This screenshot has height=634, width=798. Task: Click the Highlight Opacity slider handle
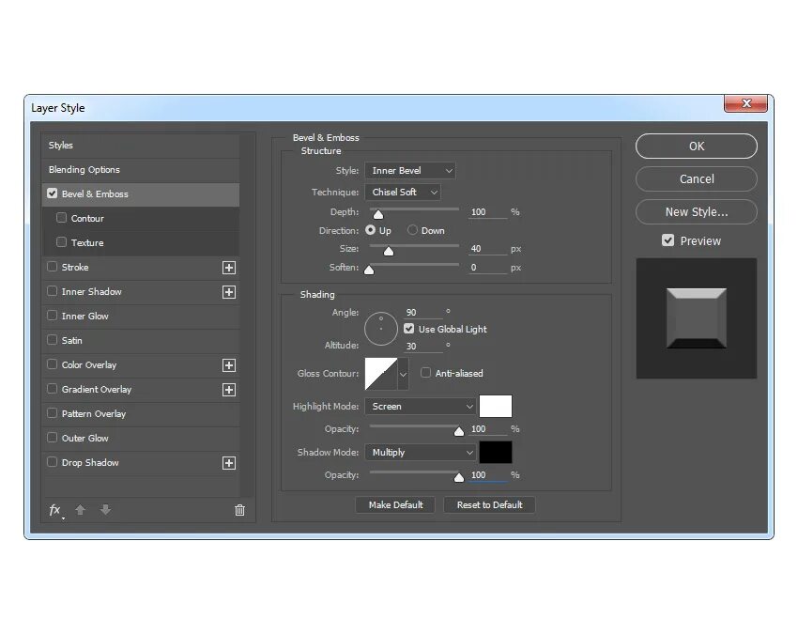point(459,431)
